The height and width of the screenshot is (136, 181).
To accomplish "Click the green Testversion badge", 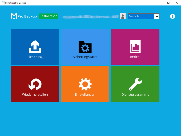I will pyautogui.click(x=49, y=16).
